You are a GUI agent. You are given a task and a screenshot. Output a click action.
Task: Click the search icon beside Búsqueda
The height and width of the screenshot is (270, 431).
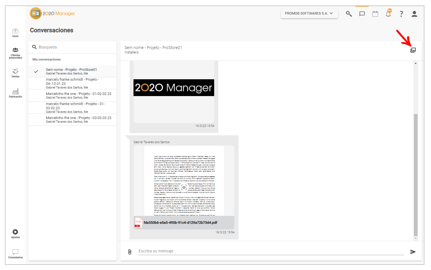tap(34, 47)
